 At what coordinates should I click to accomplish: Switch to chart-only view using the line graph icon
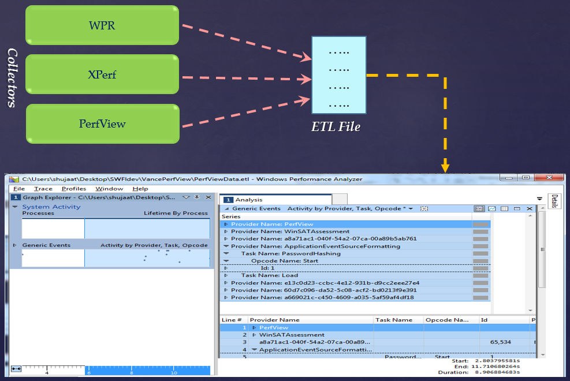491,208
